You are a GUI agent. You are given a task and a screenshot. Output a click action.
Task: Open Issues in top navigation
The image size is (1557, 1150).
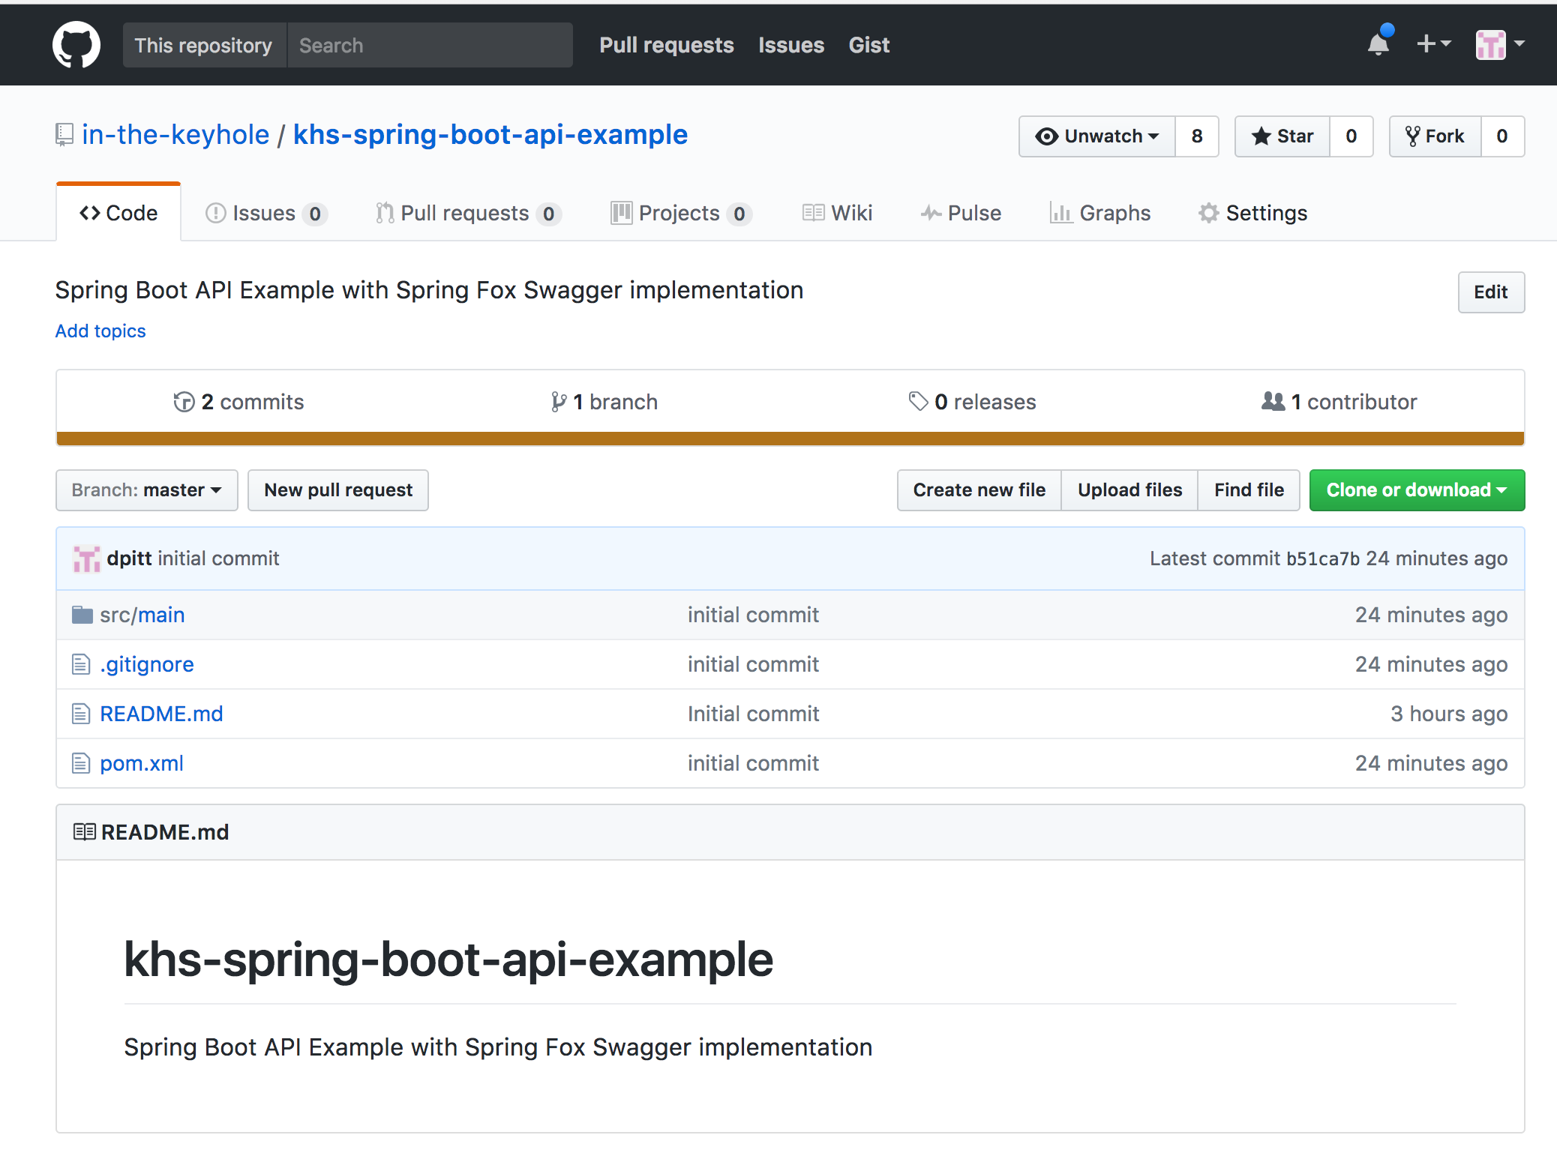coord(791,45)
